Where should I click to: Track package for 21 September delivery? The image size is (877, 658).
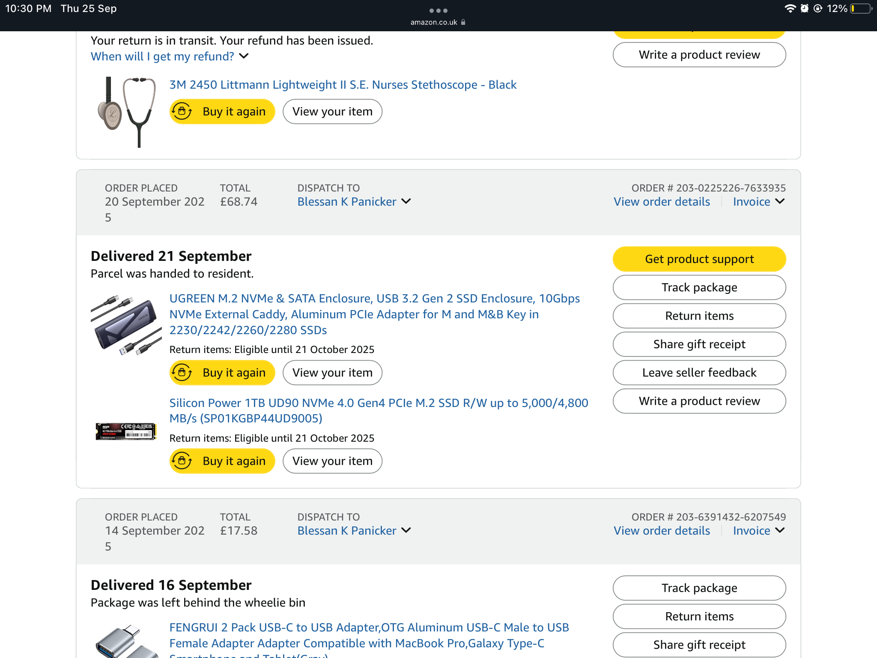click(699, 287)
